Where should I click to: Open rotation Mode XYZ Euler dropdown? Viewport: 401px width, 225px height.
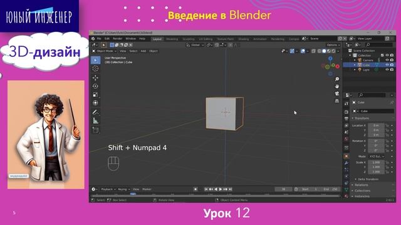click(x=377, y=156)
